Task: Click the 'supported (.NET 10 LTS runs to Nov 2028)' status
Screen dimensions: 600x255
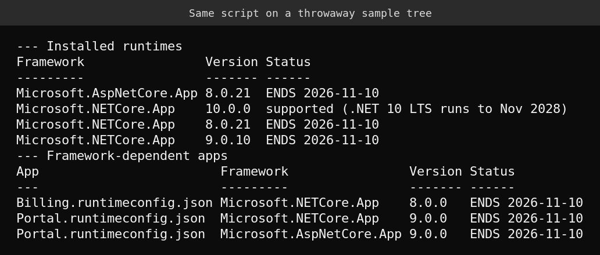Action: tap(417, 108)
